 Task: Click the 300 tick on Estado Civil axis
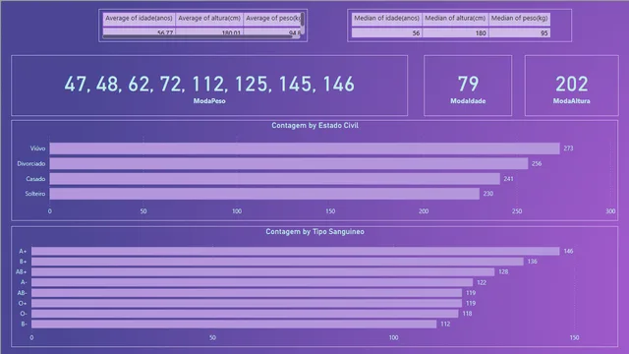(x=610, y=211)
